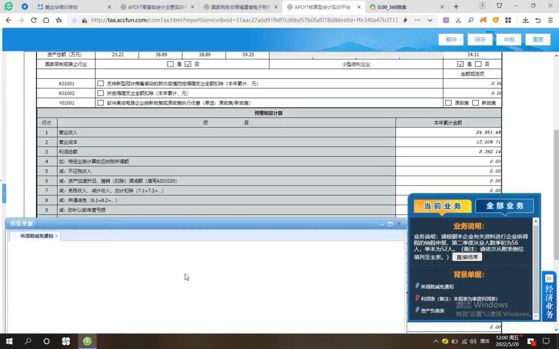Switch to the 全部业务 tab

click(x=505, y=206)
